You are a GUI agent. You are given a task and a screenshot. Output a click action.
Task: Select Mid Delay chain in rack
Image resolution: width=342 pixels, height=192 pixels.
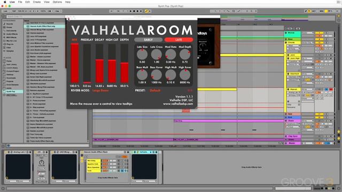[x=94, y=161]
